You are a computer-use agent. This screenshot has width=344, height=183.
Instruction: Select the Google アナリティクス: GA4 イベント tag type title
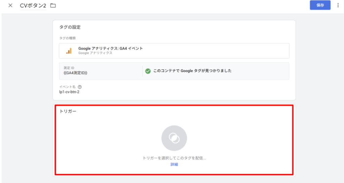coord(110,48)
